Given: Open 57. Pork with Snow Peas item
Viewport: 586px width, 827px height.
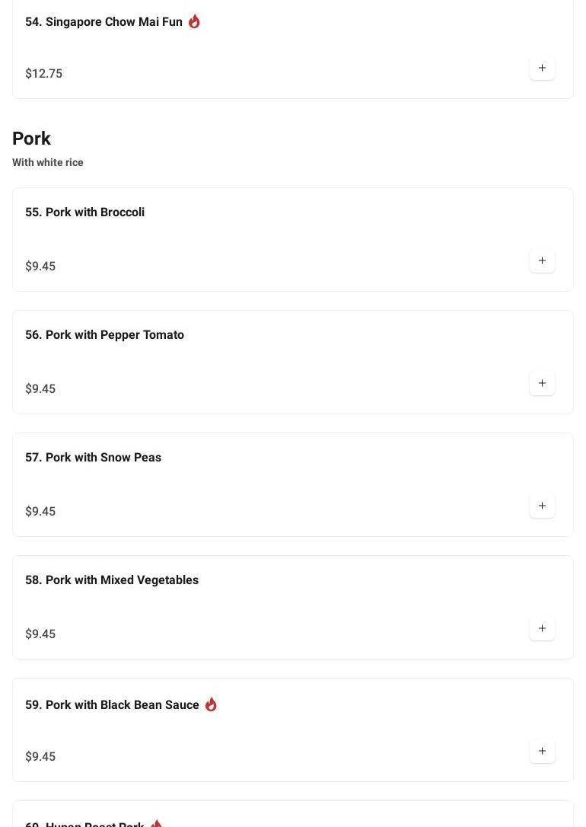Looking at the screenshot, I should pos(93,458).
